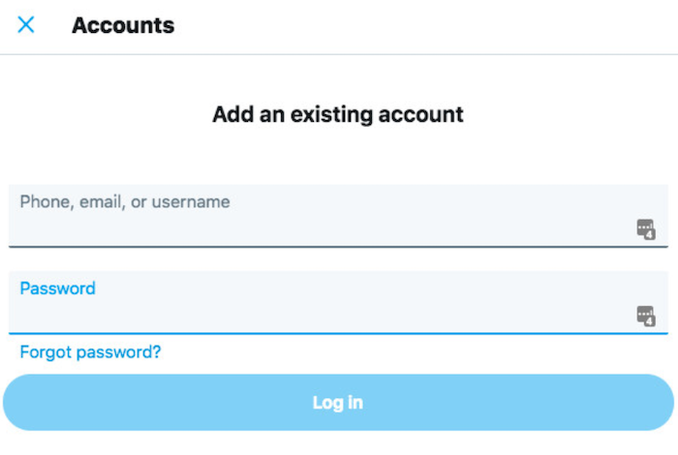Open password manager icon in username field
The height and width of the screenshot is (455, 678).
click(x=646, y=228)
